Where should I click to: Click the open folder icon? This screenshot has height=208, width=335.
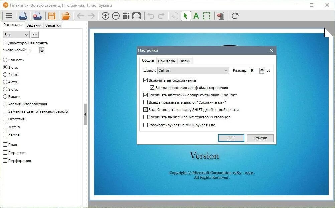(x=66, y=16)
